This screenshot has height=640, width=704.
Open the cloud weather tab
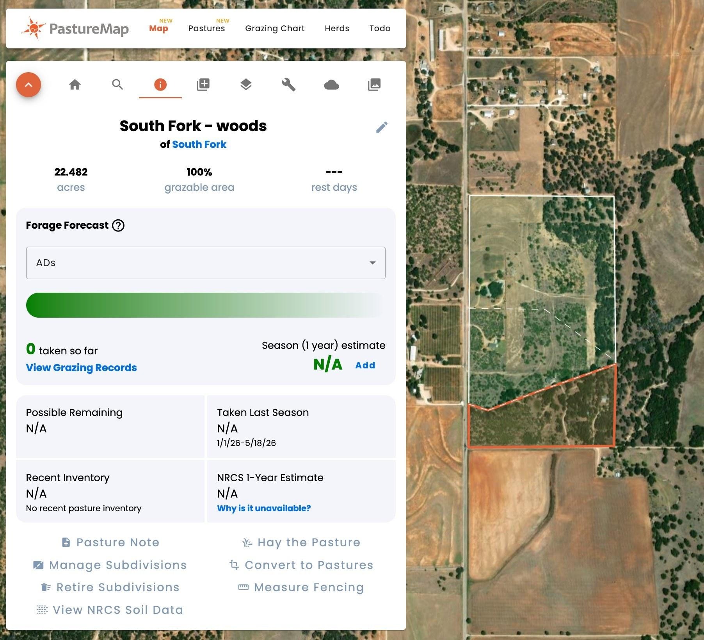331,85
